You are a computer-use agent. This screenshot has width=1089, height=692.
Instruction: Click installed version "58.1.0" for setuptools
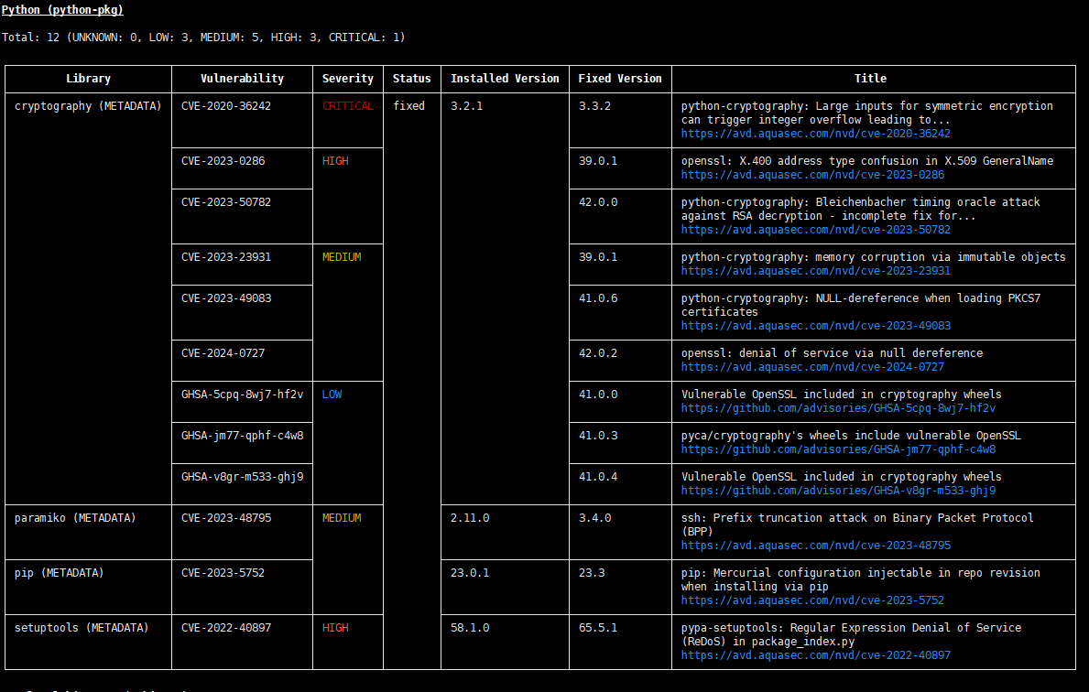click(x=470, y=627)
